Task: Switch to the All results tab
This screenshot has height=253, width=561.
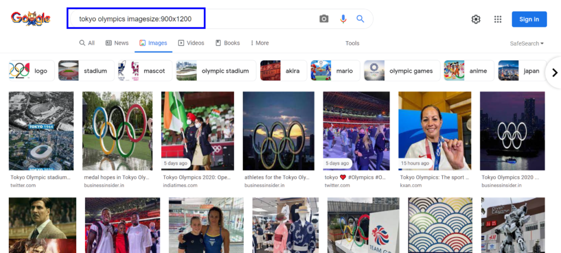Action: (87, 43)
